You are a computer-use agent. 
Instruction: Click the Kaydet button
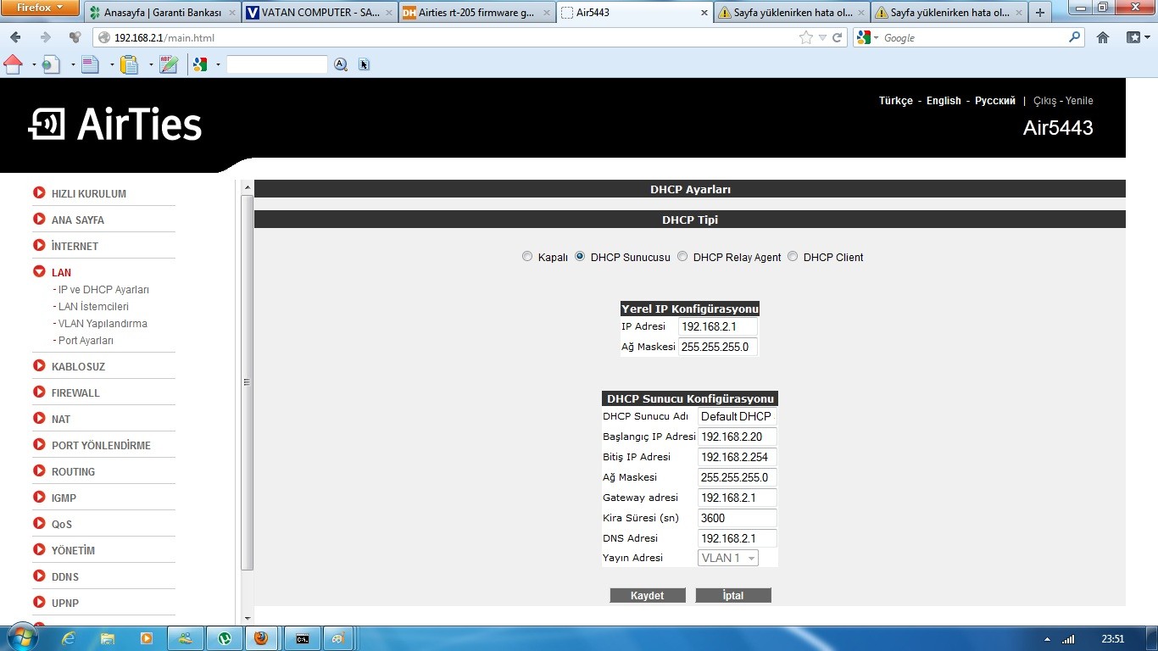[x=648, y=595]
